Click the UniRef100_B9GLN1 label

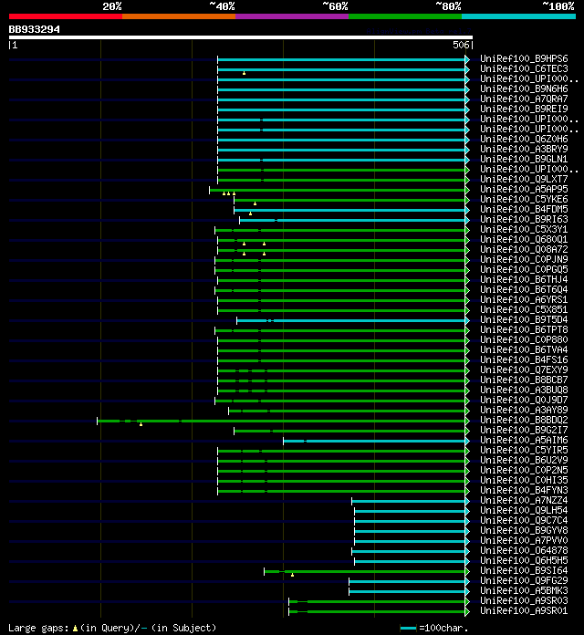coord(524,159)
